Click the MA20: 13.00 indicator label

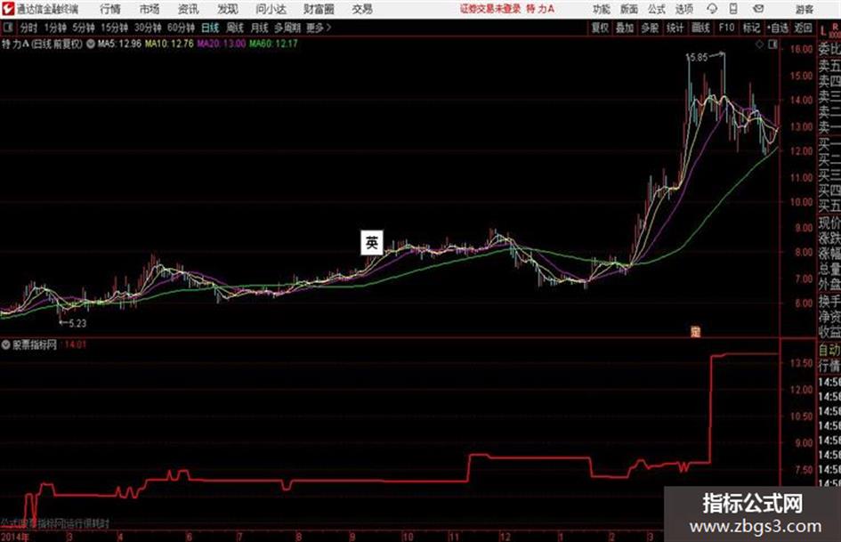[221, 44]
